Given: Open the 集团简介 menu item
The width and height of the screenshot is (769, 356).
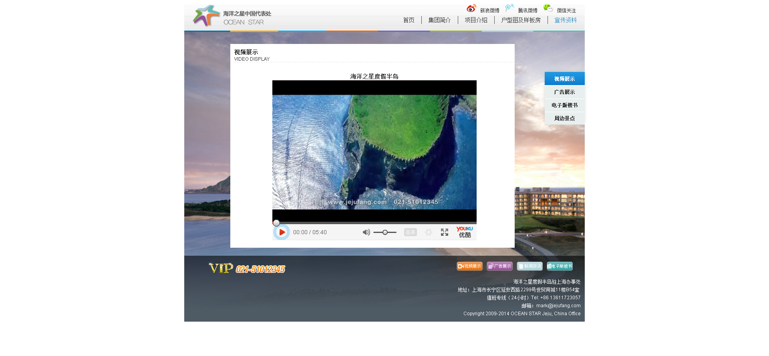Looking at the screenshot, I should tap(439, 20).
